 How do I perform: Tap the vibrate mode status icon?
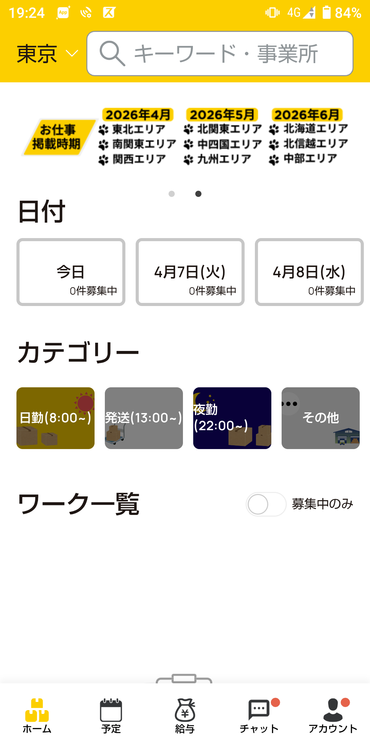click(x=272, y=13)
